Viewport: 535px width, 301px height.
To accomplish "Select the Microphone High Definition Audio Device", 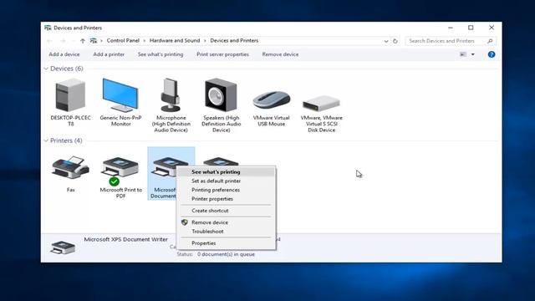I will tap(171, 94).
